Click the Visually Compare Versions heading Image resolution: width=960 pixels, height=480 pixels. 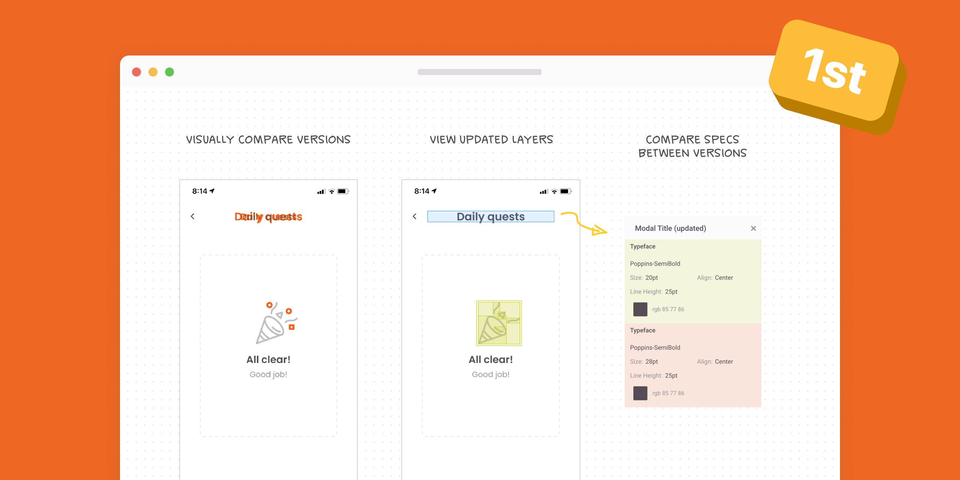click(x=268, y=140)
